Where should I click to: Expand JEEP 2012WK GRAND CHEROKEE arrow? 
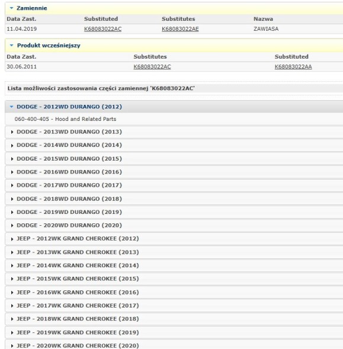[12, 239]
